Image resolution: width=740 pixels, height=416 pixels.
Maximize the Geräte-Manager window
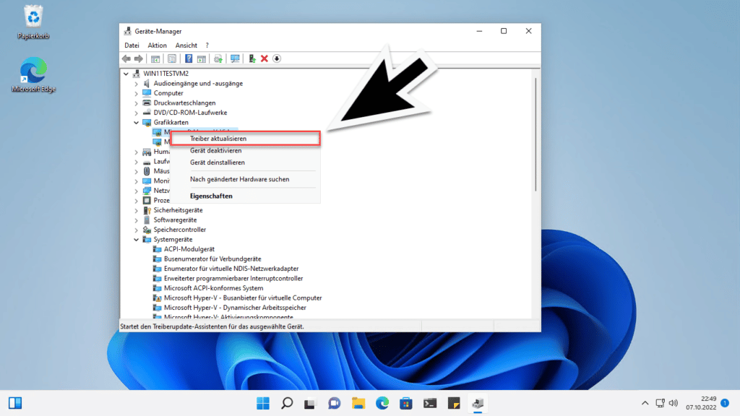click(x=504, y=31)
